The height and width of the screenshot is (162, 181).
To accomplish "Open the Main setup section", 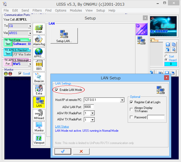I will point(39,28).
